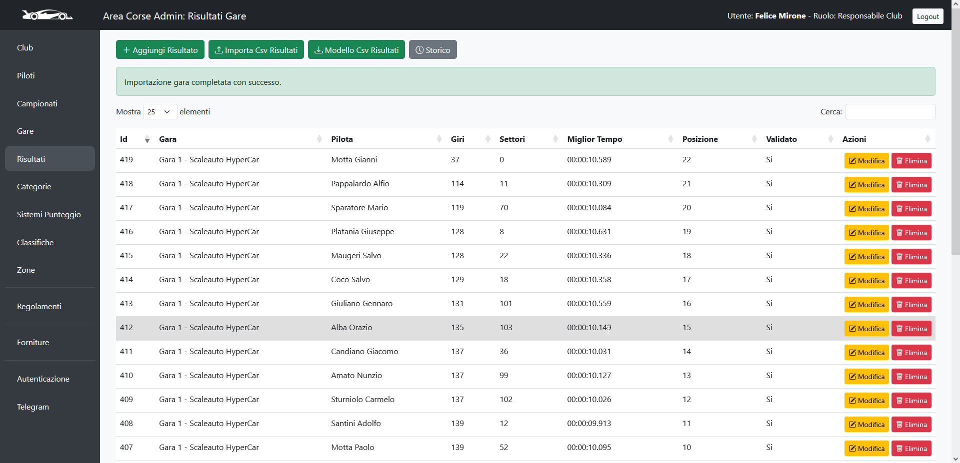Image resolution: width=960 pixels, height=463 pixels.
Task: Open the Piloti sidebar section
Action: point(26,76)
